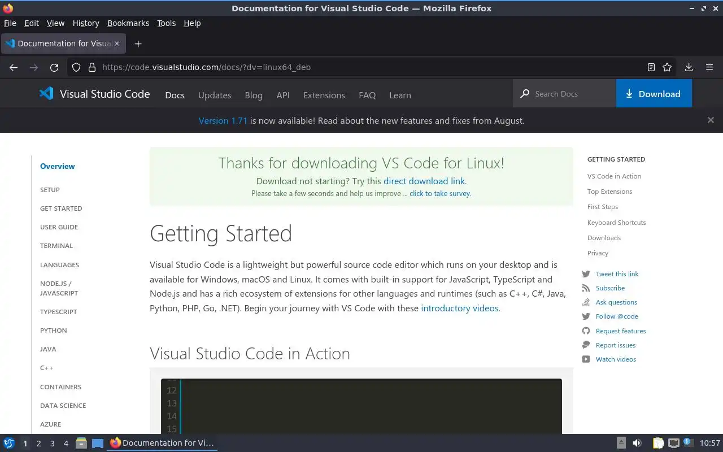Bookmark this page with the star icon
Viewport: 723px width, 452px height.
tap(667, 67)
